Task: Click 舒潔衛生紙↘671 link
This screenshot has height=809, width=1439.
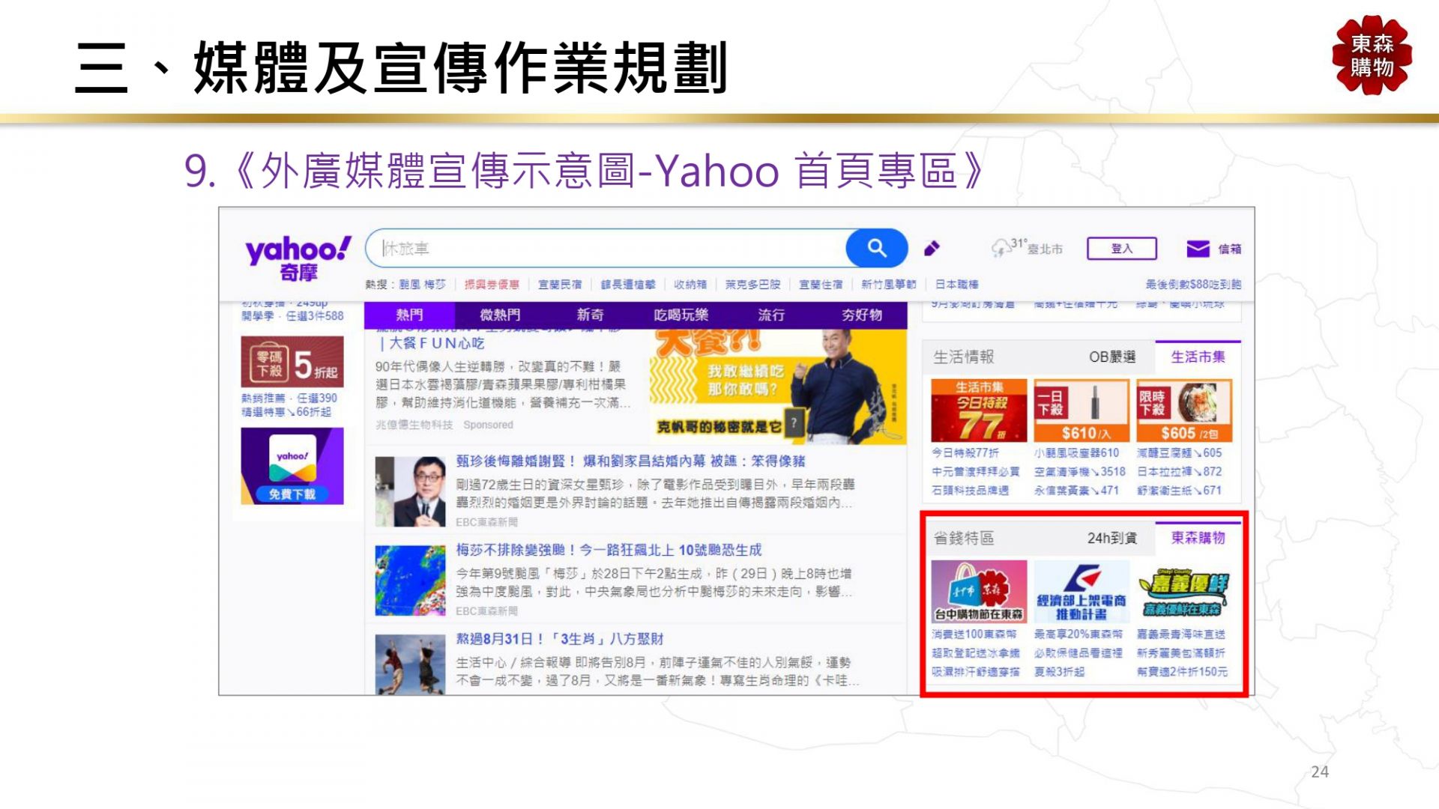Action: tap(1180, 491)
